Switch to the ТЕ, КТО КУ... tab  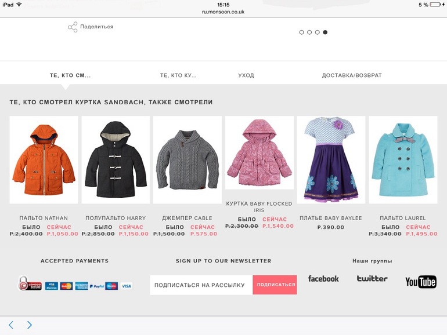pyautogui.click(x=178, y=75)
